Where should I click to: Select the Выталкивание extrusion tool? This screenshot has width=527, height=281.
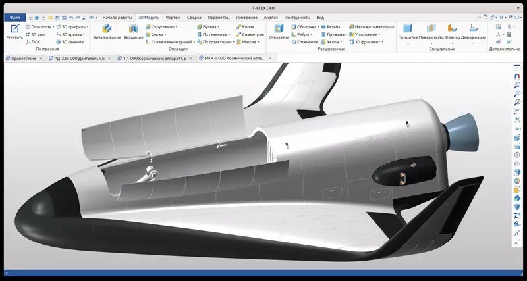[x=107, y=29]
